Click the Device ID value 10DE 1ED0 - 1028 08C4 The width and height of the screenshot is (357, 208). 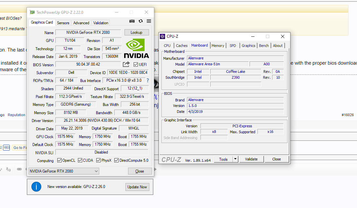128,73
